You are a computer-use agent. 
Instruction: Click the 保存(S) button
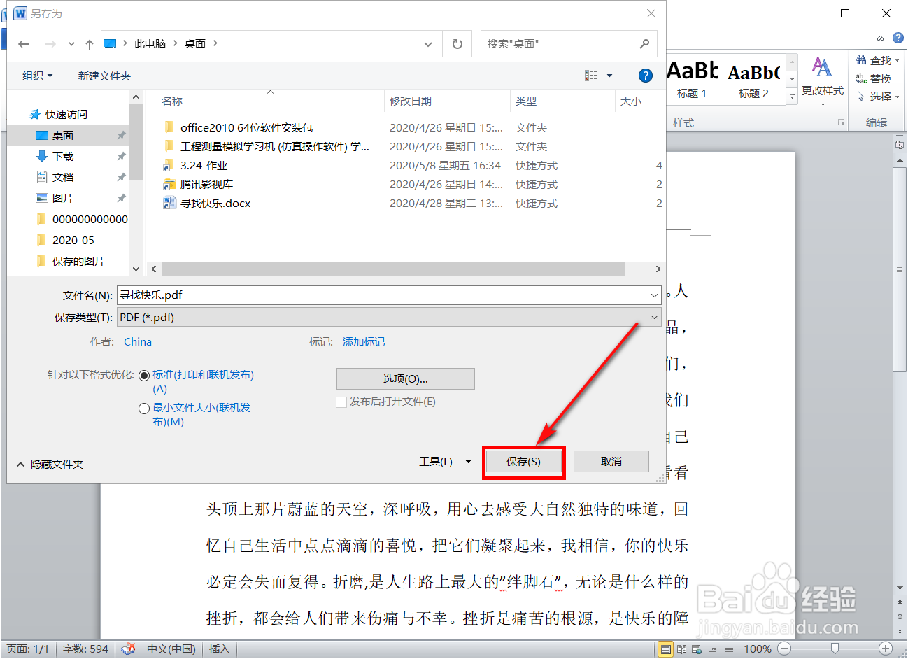coord(523,461)
